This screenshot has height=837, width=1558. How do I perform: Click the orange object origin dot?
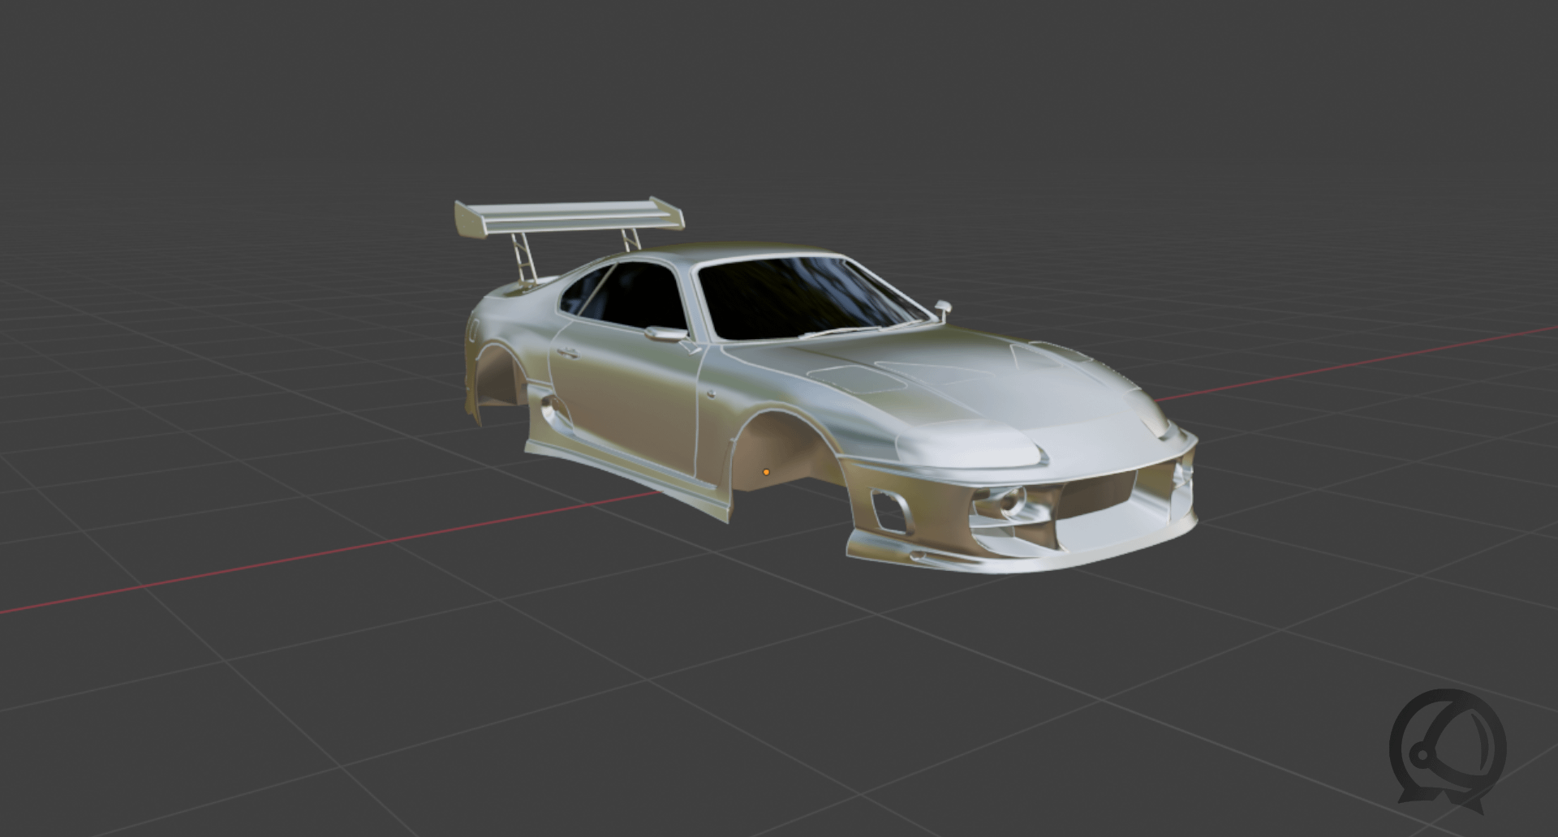point(766,472)
